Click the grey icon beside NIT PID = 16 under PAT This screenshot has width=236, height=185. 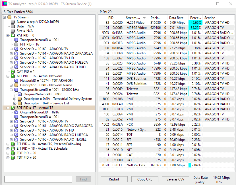(x=16, y=44)
